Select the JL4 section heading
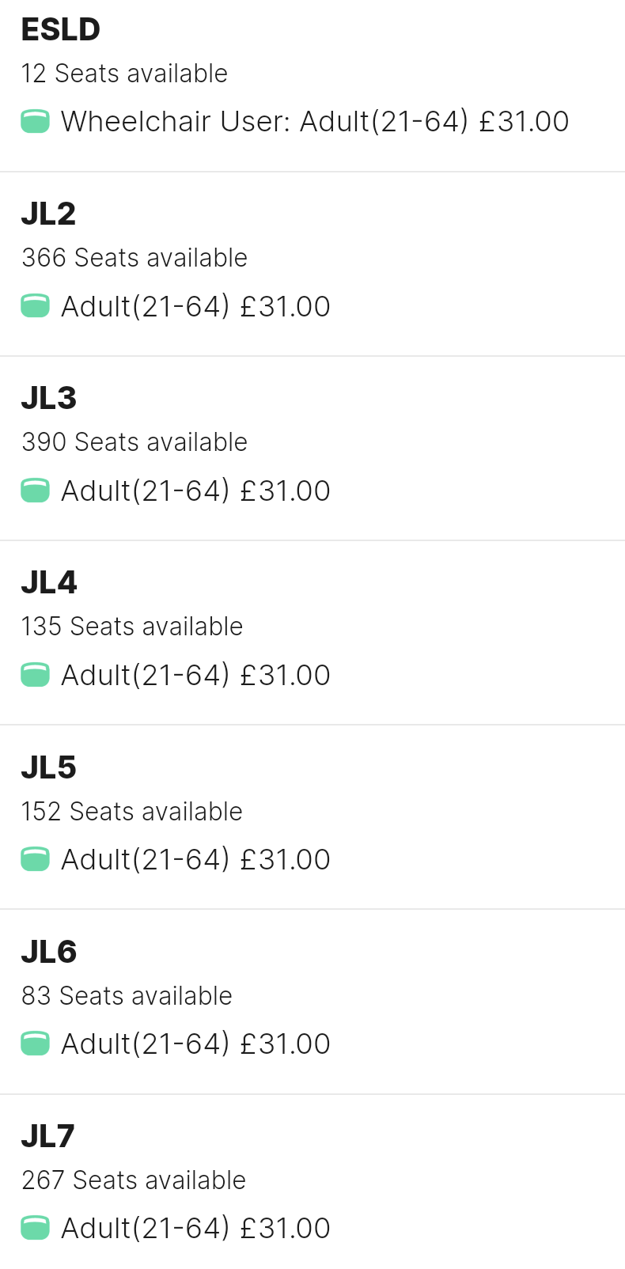The width and height of the screenshot is (625, 1269). click(48, 583)
